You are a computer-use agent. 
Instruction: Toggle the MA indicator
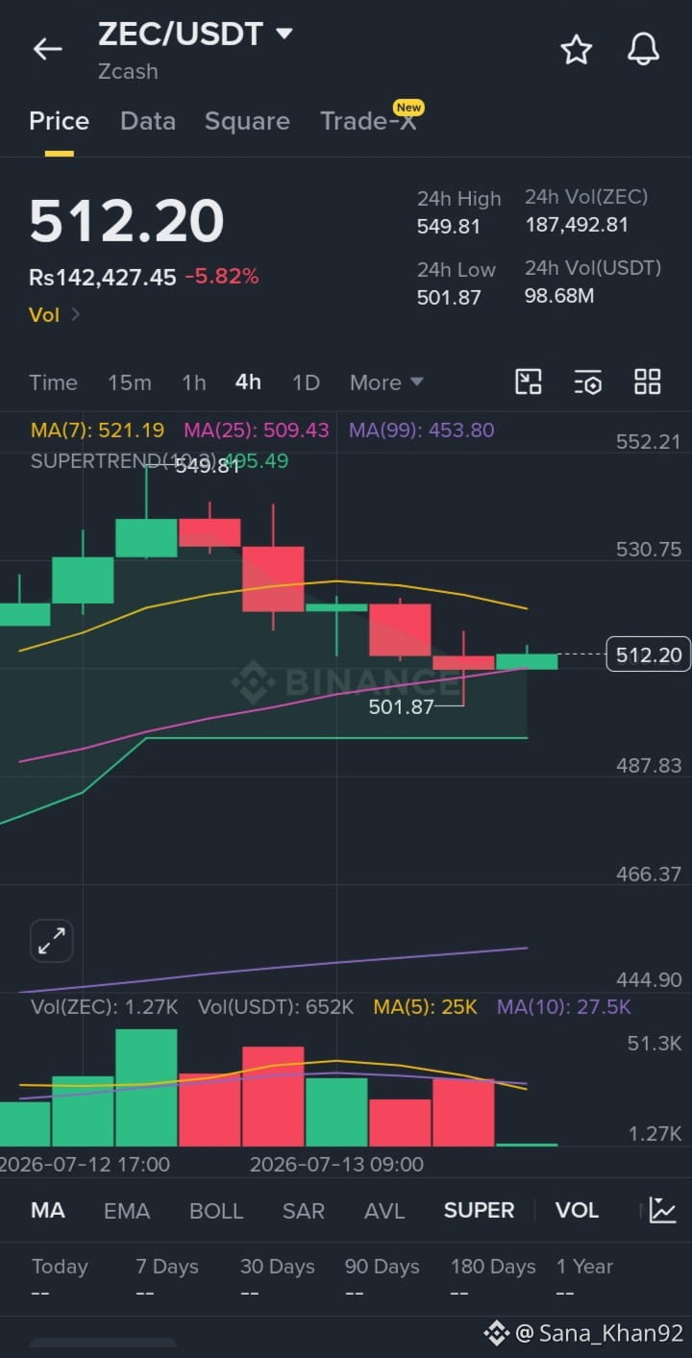48,1210
